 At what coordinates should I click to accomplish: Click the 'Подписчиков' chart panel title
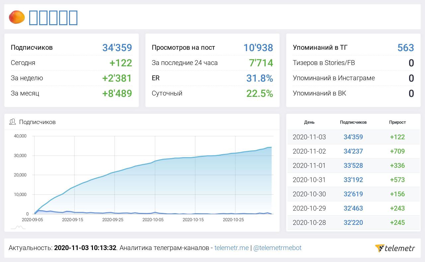click(x=37, y=122)
